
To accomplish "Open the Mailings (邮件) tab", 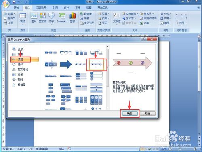I will 66,8.
